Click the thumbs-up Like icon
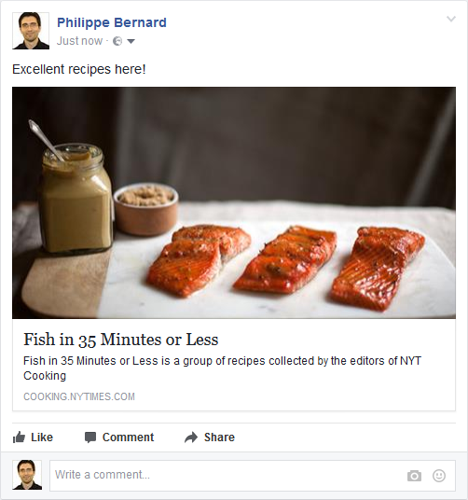The width and height of the screenshot is (468, 500). pos(19,437)
